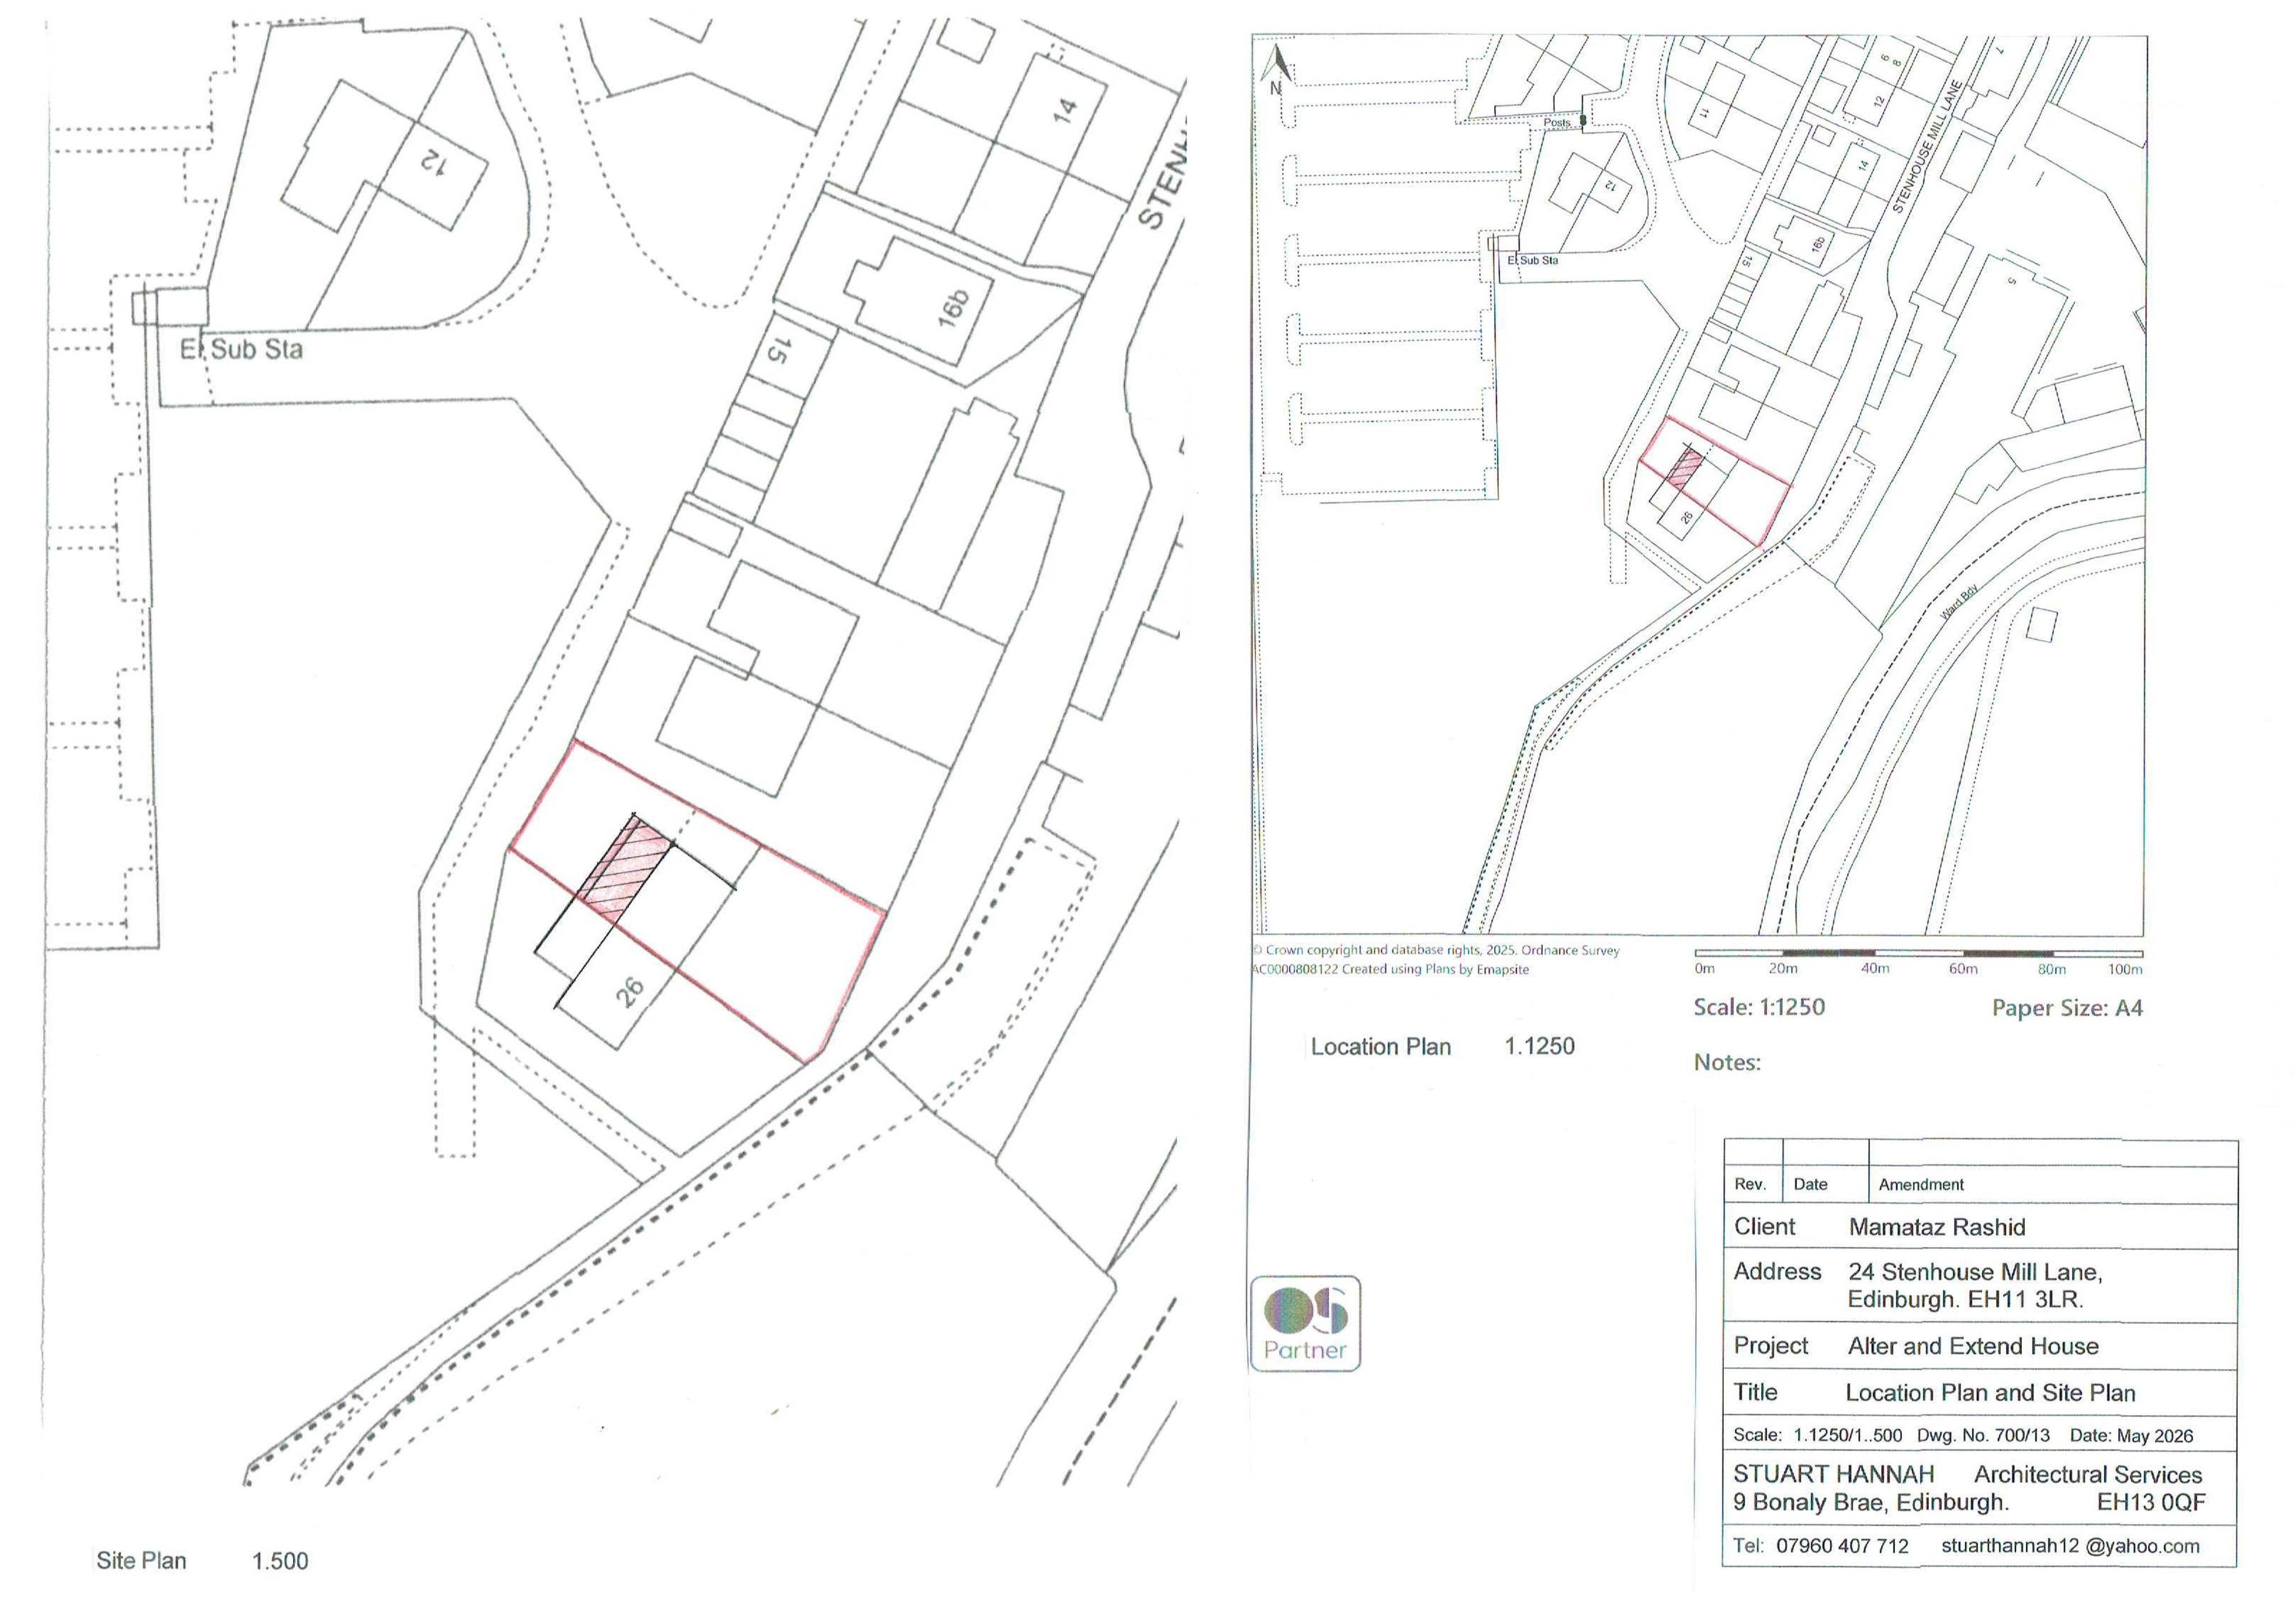Click the drawing number 'Dwg. No. 700/13'
The height and width of the screenshot is (1624, 2296).
coord(1983,1435)
